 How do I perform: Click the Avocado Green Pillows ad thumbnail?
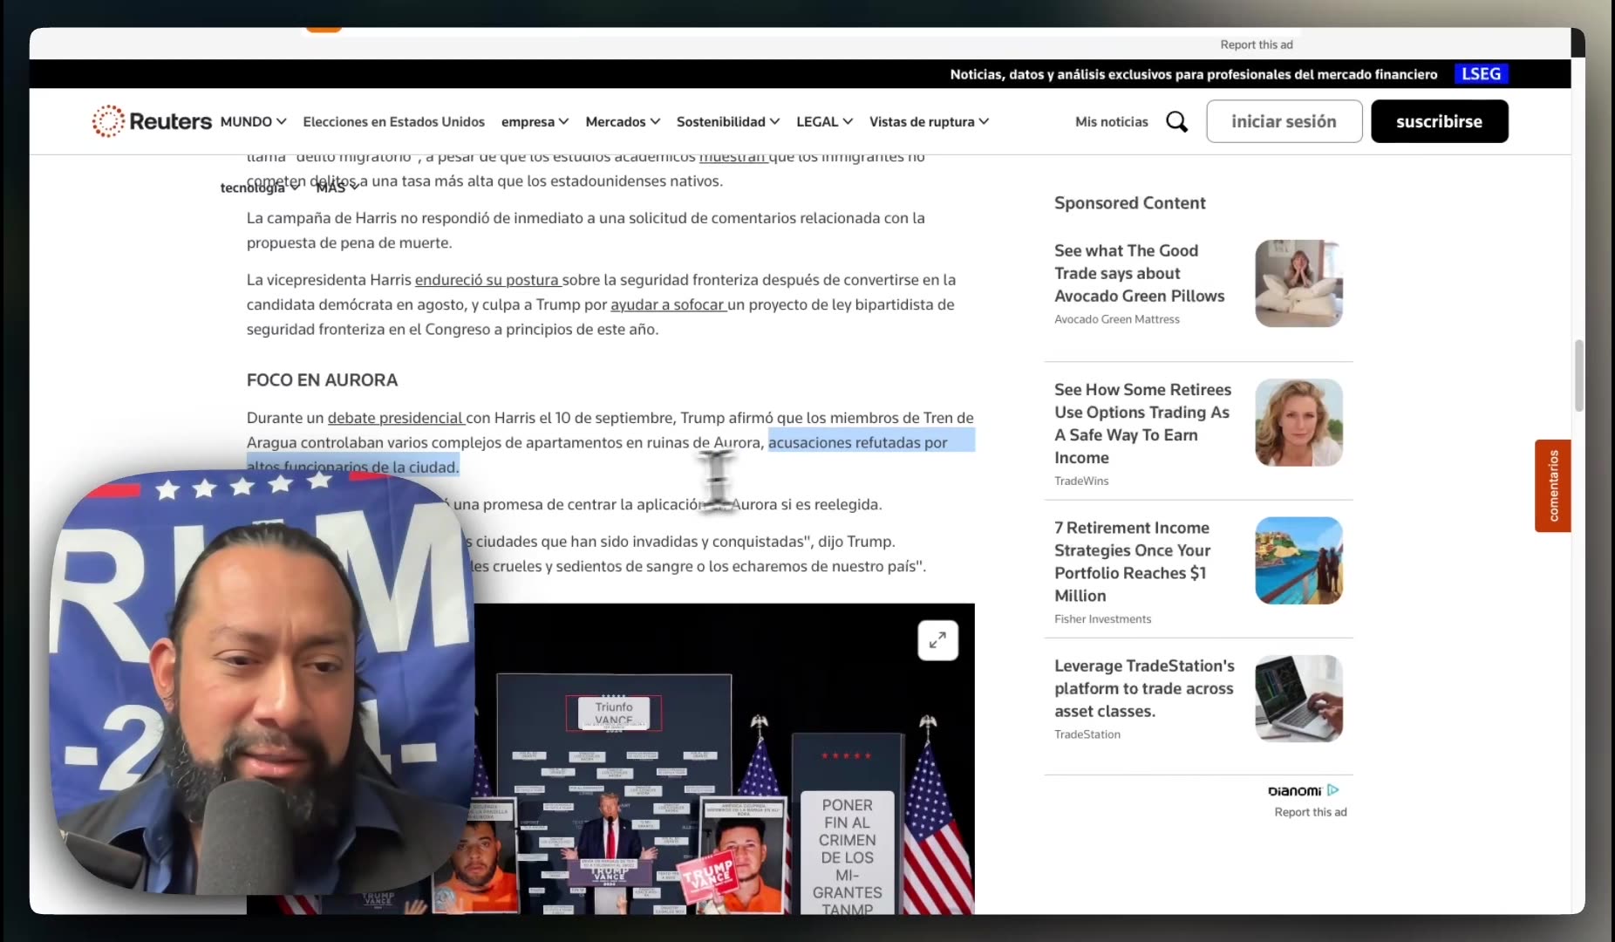(1298, 283)
